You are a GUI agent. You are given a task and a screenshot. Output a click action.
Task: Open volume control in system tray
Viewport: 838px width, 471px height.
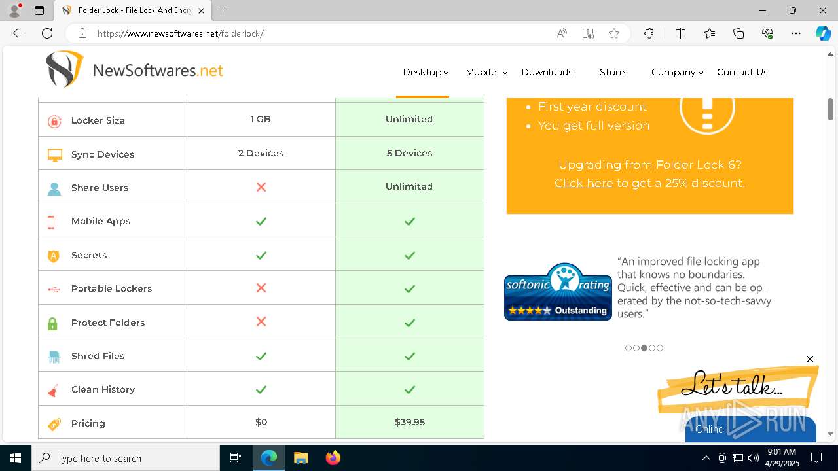(x=754, y=458)
